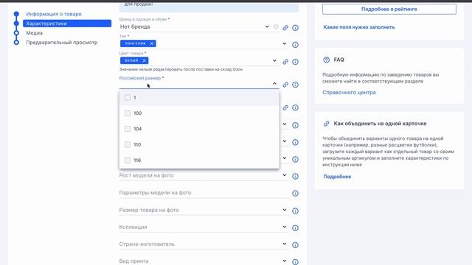The height and width of the screenshot is (265, 472).
Task: Open link icon in the Бренд row
Action: tap(285, 28)
